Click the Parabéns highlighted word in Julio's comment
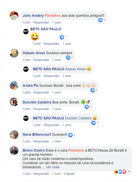Screen dimensions: 137x182 [x=53, y=16]
